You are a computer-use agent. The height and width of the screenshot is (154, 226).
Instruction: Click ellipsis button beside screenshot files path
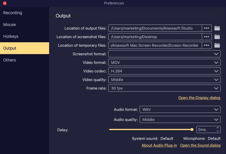207,37
